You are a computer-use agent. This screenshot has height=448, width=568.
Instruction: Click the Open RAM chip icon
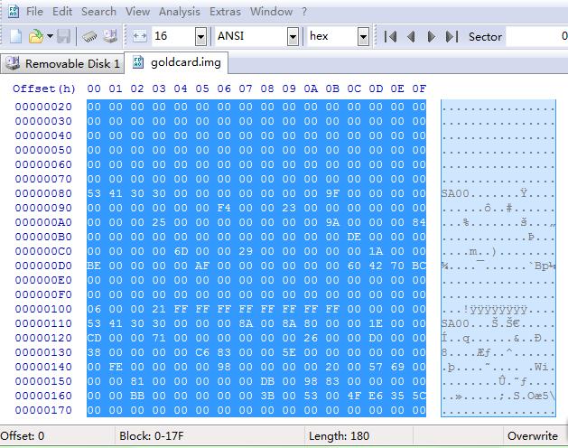89,36
